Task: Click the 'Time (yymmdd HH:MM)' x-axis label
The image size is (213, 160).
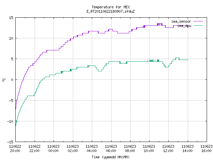Action: 110,157
